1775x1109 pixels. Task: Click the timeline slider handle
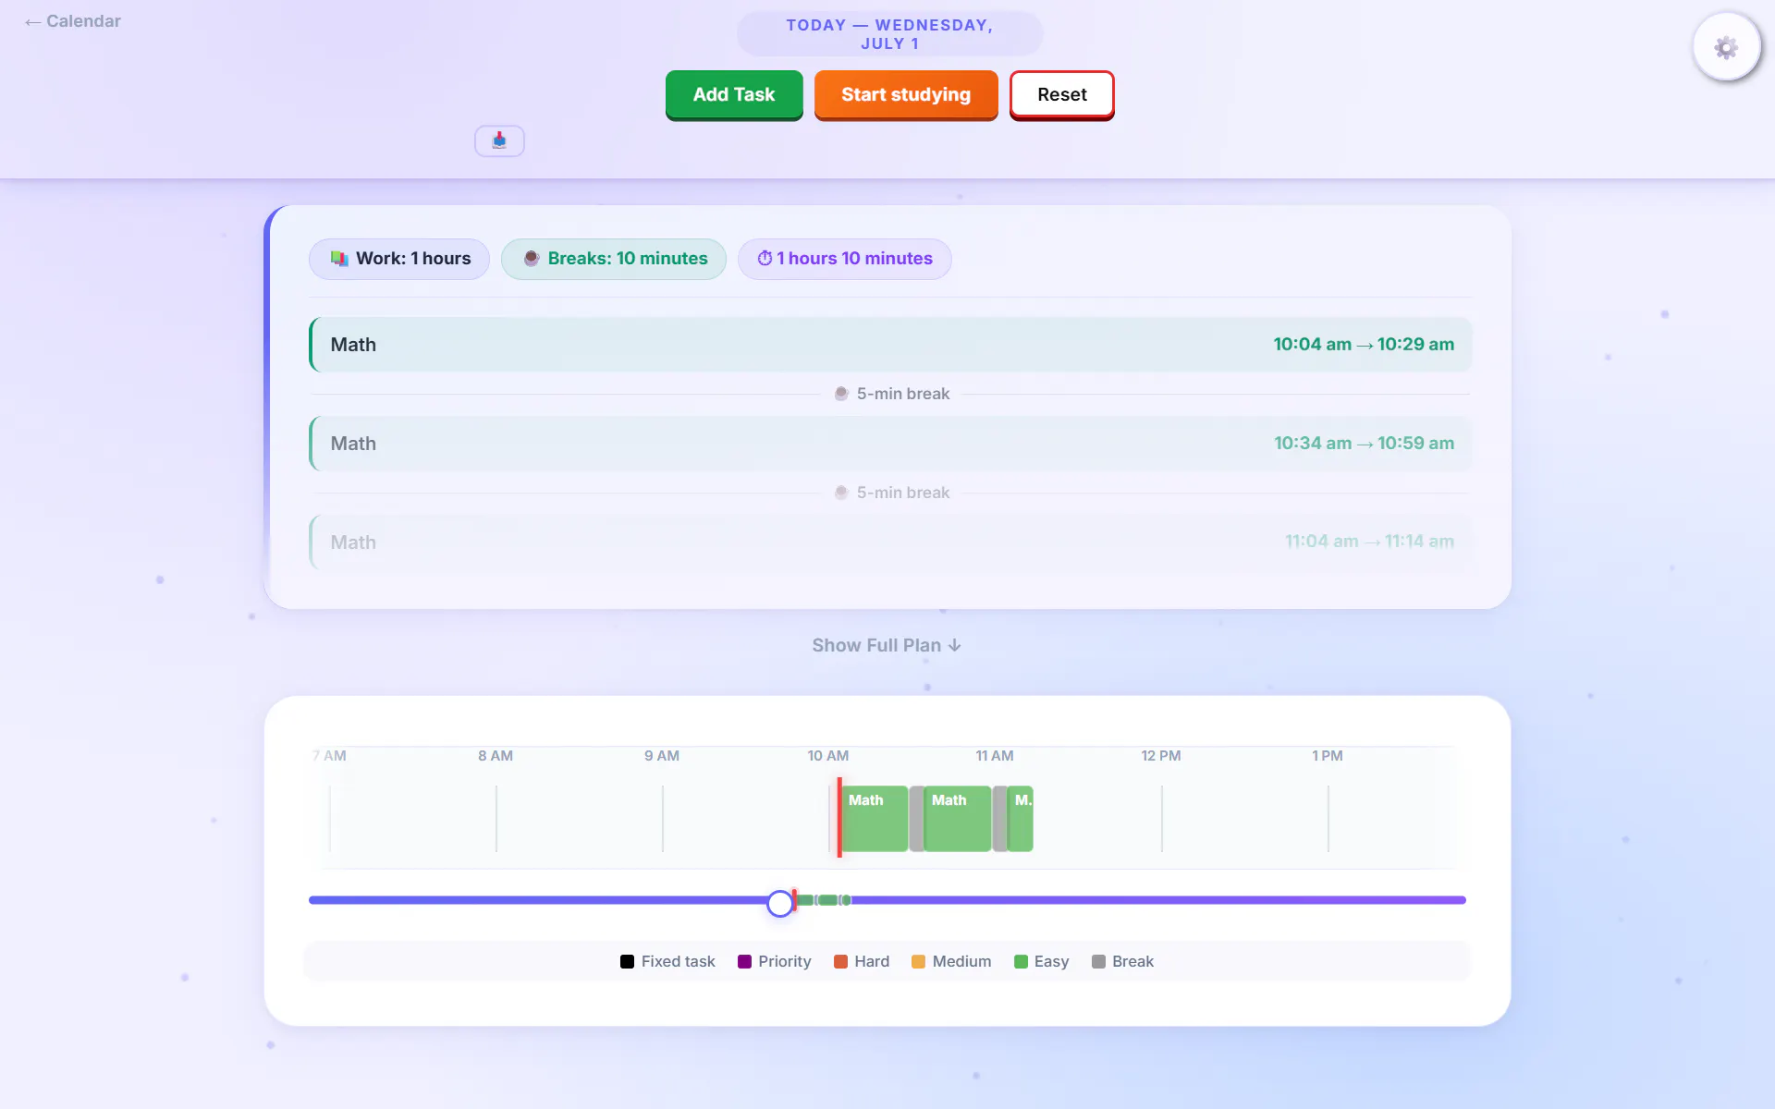(780, 903)
